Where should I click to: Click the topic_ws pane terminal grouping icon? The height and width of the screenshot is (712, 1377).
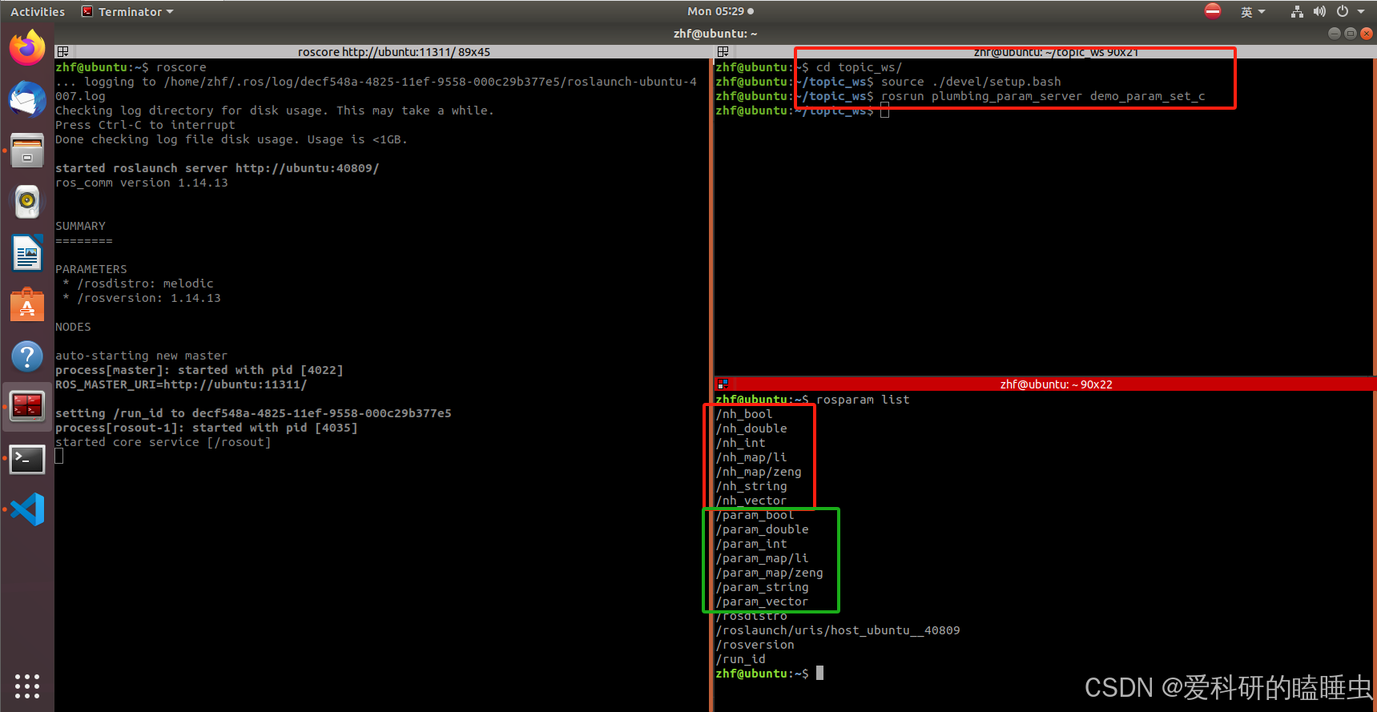pyautogui.click(x=723, y=52)
